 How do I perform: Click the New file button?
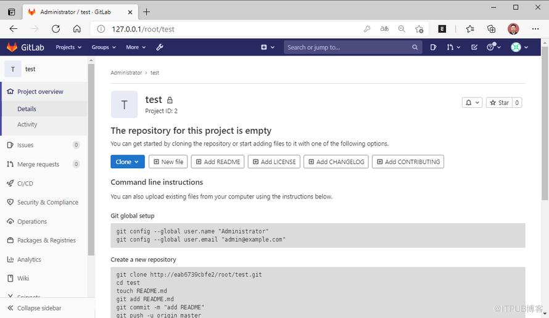(168, 161)
